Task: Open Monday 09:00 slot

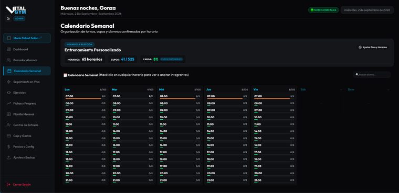Action: tap(85, 110)
